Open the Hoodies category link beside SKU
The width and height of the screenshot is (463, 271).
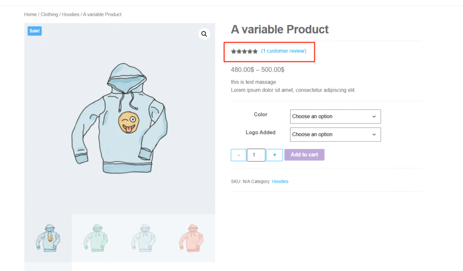tap(280, 181)
